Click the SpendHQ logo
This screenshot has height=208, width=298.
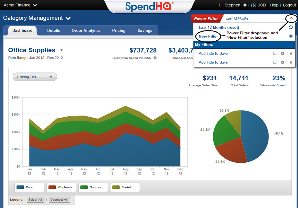coord(149,6)
